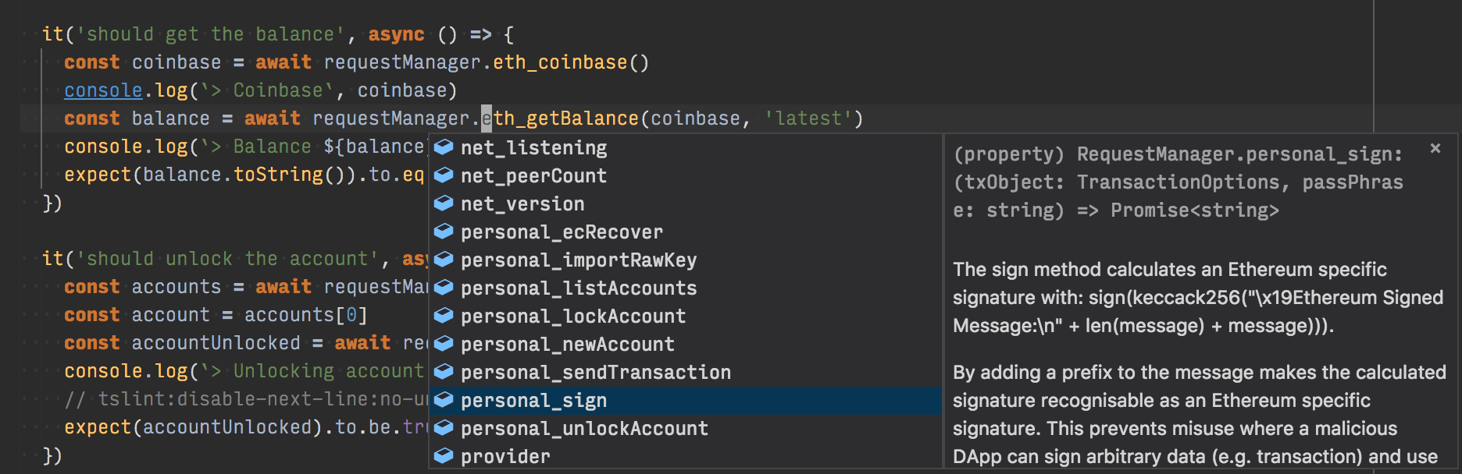The image size is (1462, 474).
Task: Click the cube icon beside personal_newAccount
Action: point(444,344)
